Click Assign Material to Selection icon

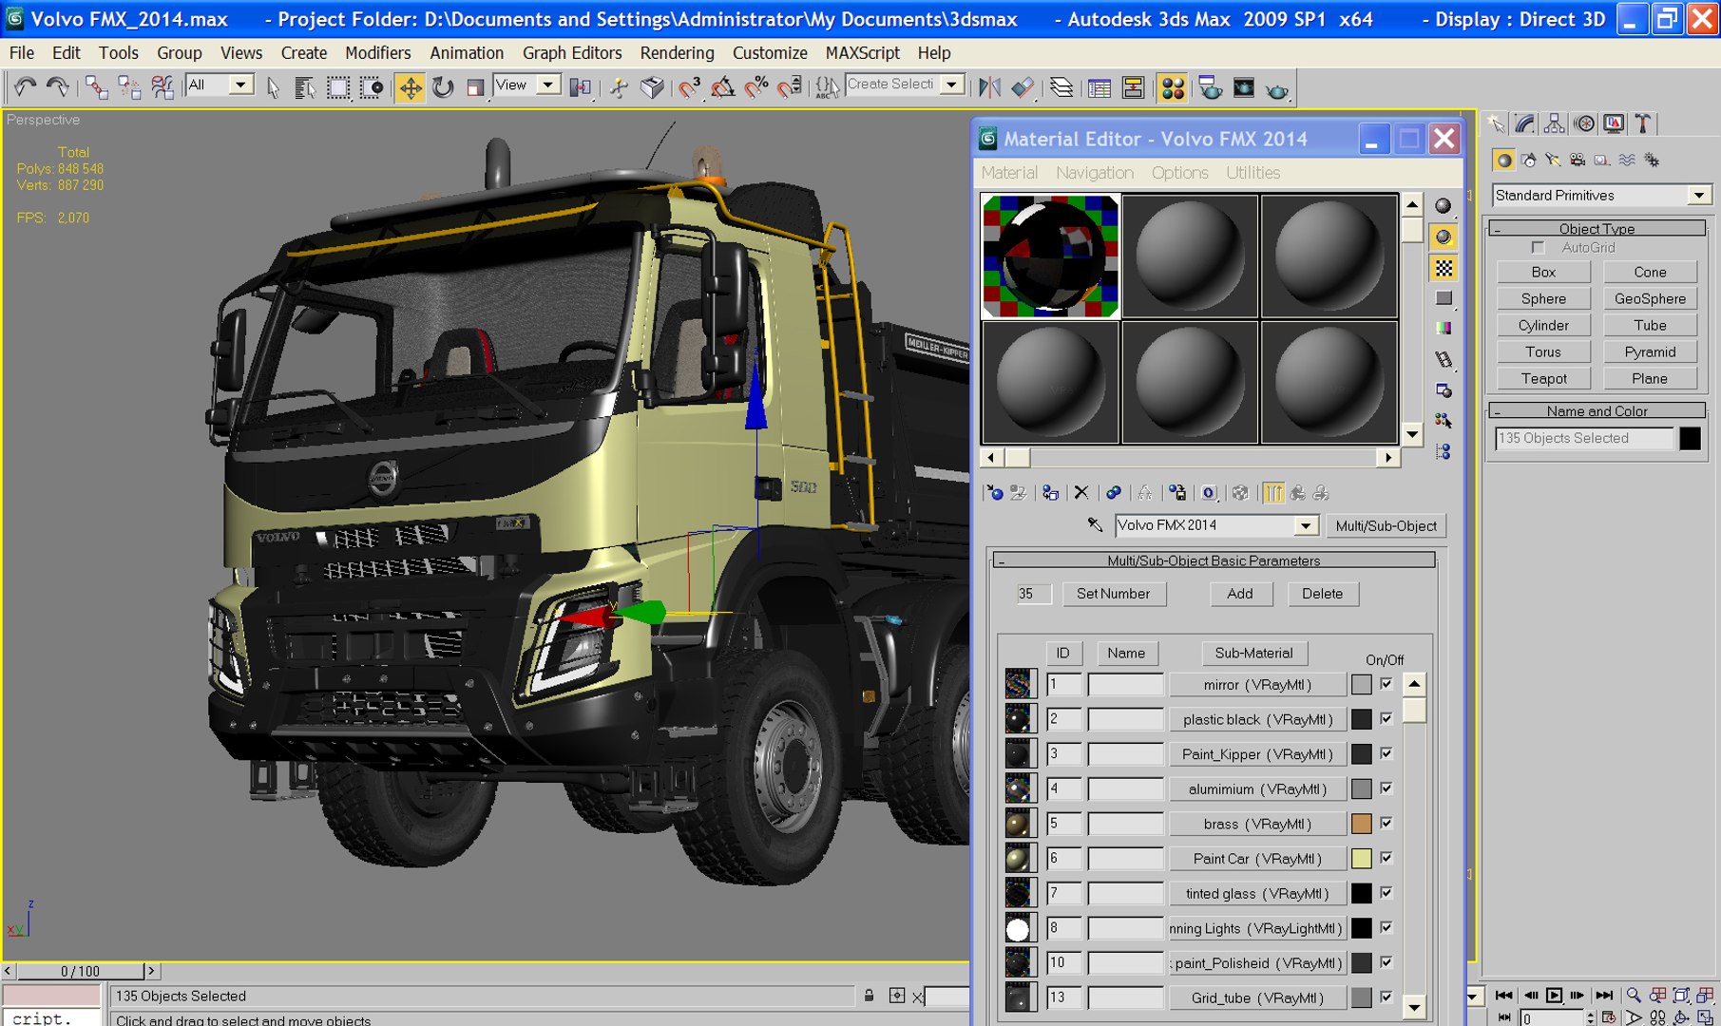(x=1050, y=492)
